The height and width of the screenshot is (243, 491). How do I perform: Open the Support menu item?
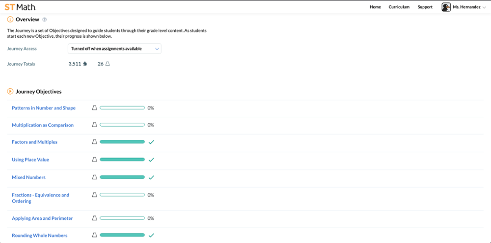(425, 7)
